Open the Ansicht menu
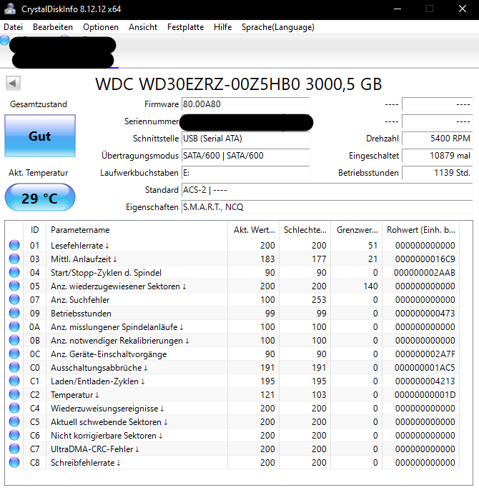 pos(143,27)
